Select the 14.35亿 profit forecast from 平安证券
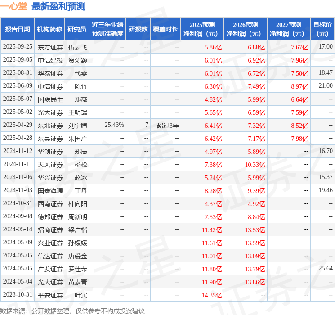Screen dimensions: 335x315 [213, 295]
